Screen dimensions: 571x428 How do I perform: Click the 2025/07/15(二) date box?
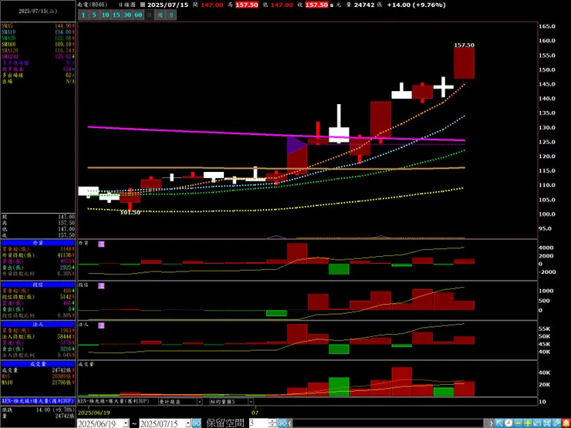[38, 11]
